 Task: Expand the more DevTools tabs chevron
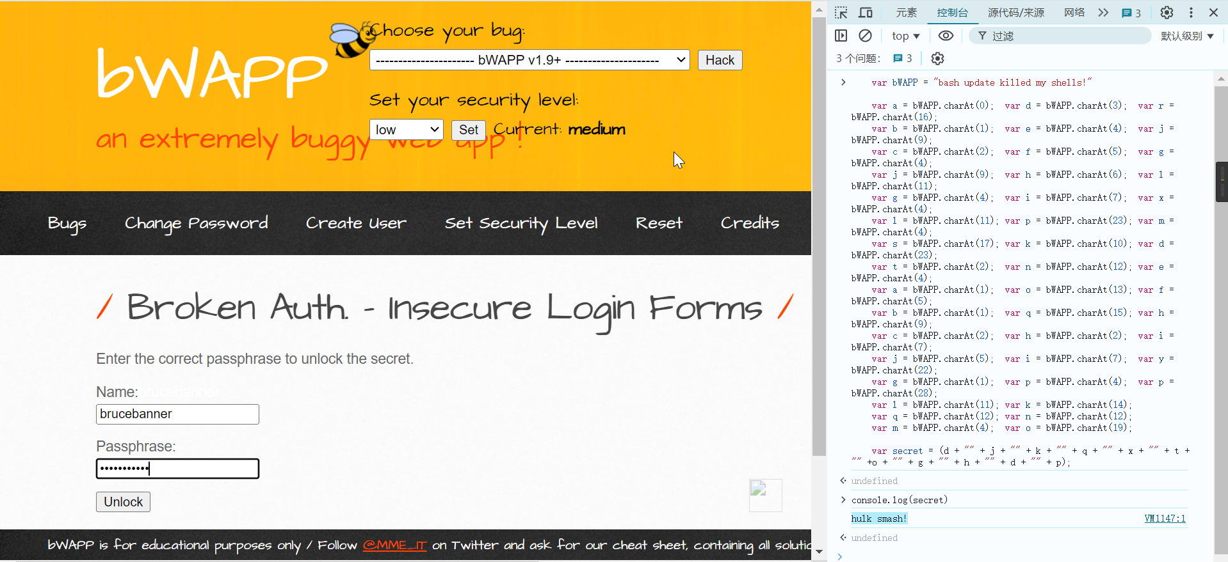click(1103, 13)
